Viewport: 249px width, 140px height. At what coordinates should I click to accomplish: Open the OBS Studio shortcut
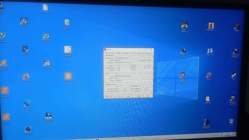(28, 130)
